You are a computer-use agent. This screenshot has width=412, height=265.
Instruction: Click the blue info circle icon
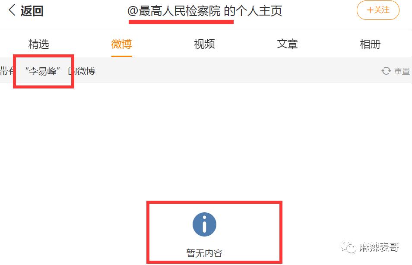coord(204,224)
